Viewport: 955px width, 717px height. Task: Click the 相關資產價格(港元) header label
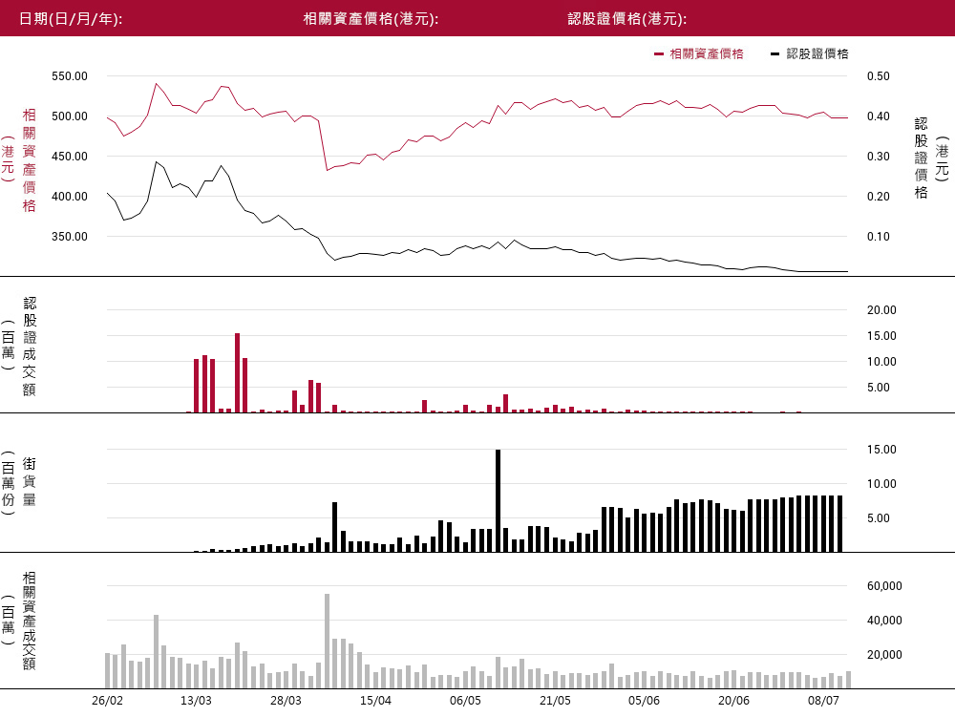(x=371, y=19)
